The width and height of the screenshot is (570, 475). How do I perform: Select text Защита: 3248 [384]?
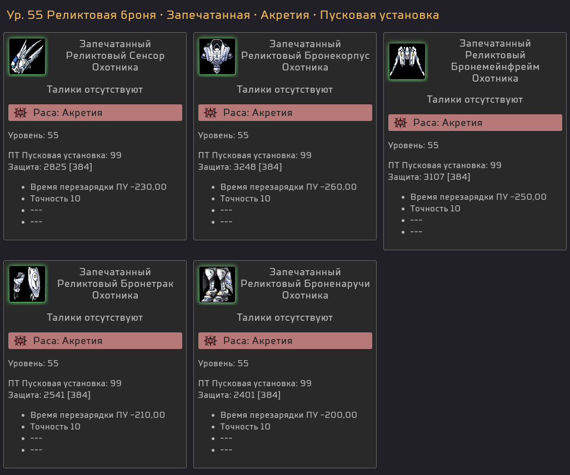tap(240, 167)
